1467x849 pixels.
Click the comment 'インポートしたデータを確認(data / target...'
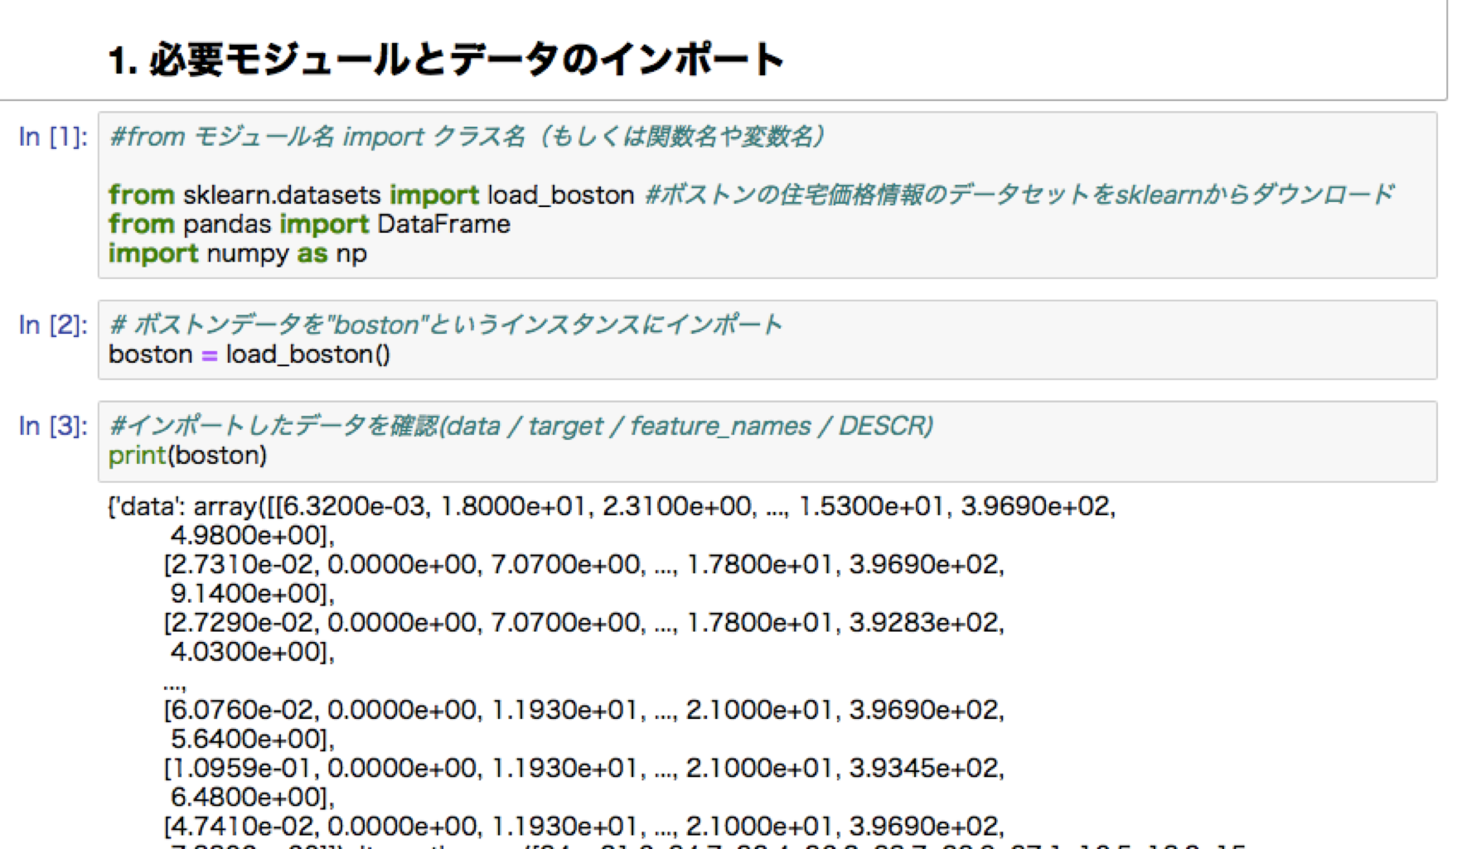click(521, 426)
